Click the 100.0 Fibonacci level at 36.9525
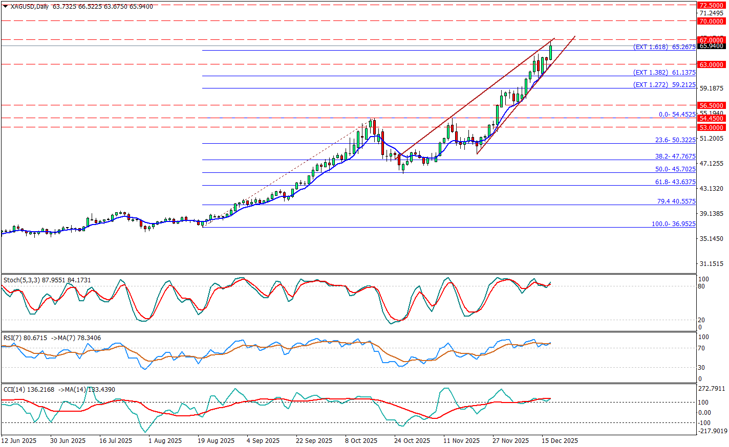This screenshot has height=447, width=729. pos(673,224)
